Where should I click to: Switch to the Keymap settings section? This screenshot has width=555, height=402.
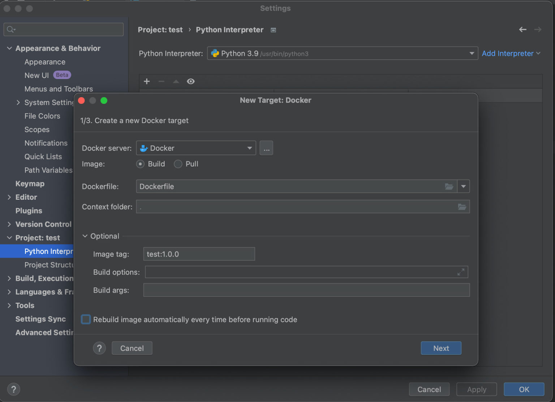(30, 183)
